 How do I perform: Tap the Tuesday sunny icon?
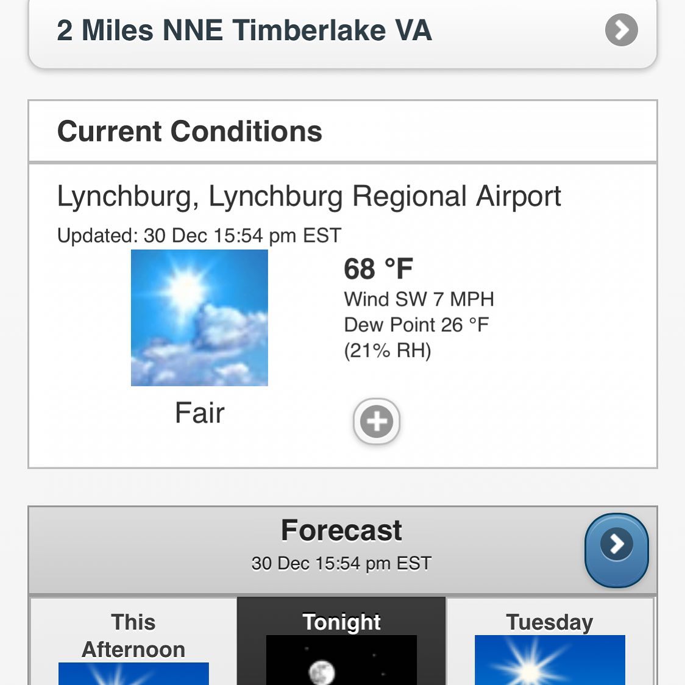click(550, 660)
